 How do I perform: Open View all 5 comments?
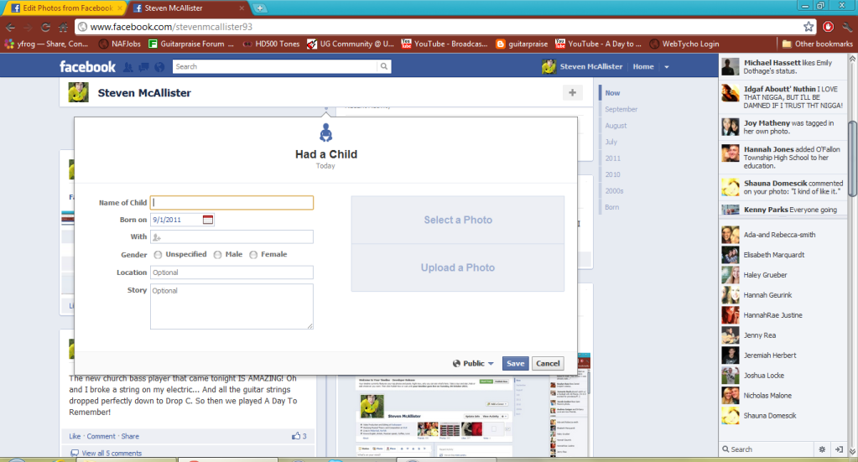(112, 454)
